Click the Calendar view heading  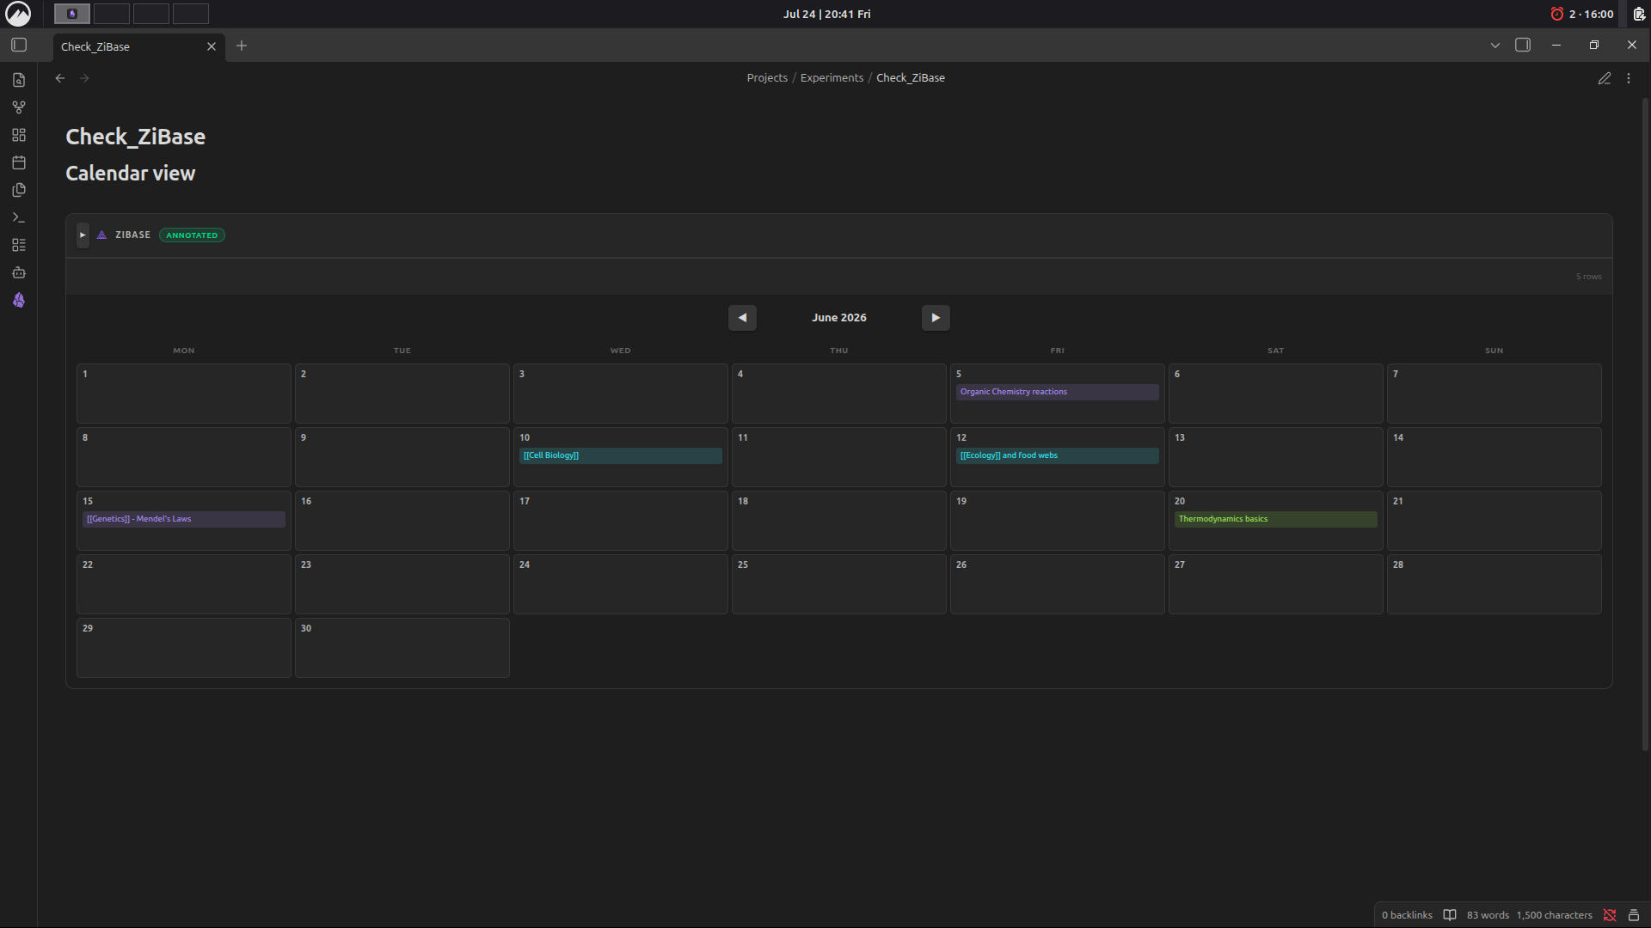tap(131, 174)
